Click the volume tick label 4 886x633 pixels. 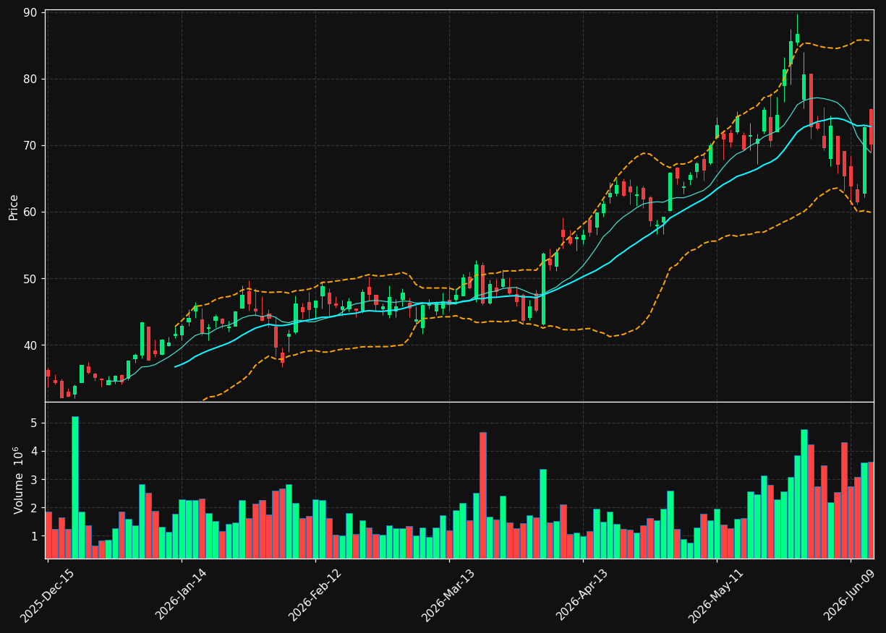pos(35,451)
